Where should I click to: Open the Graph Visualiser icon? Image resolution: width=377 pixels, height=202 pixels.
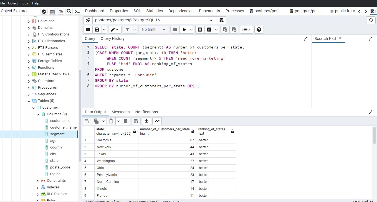tap(157, 121)
